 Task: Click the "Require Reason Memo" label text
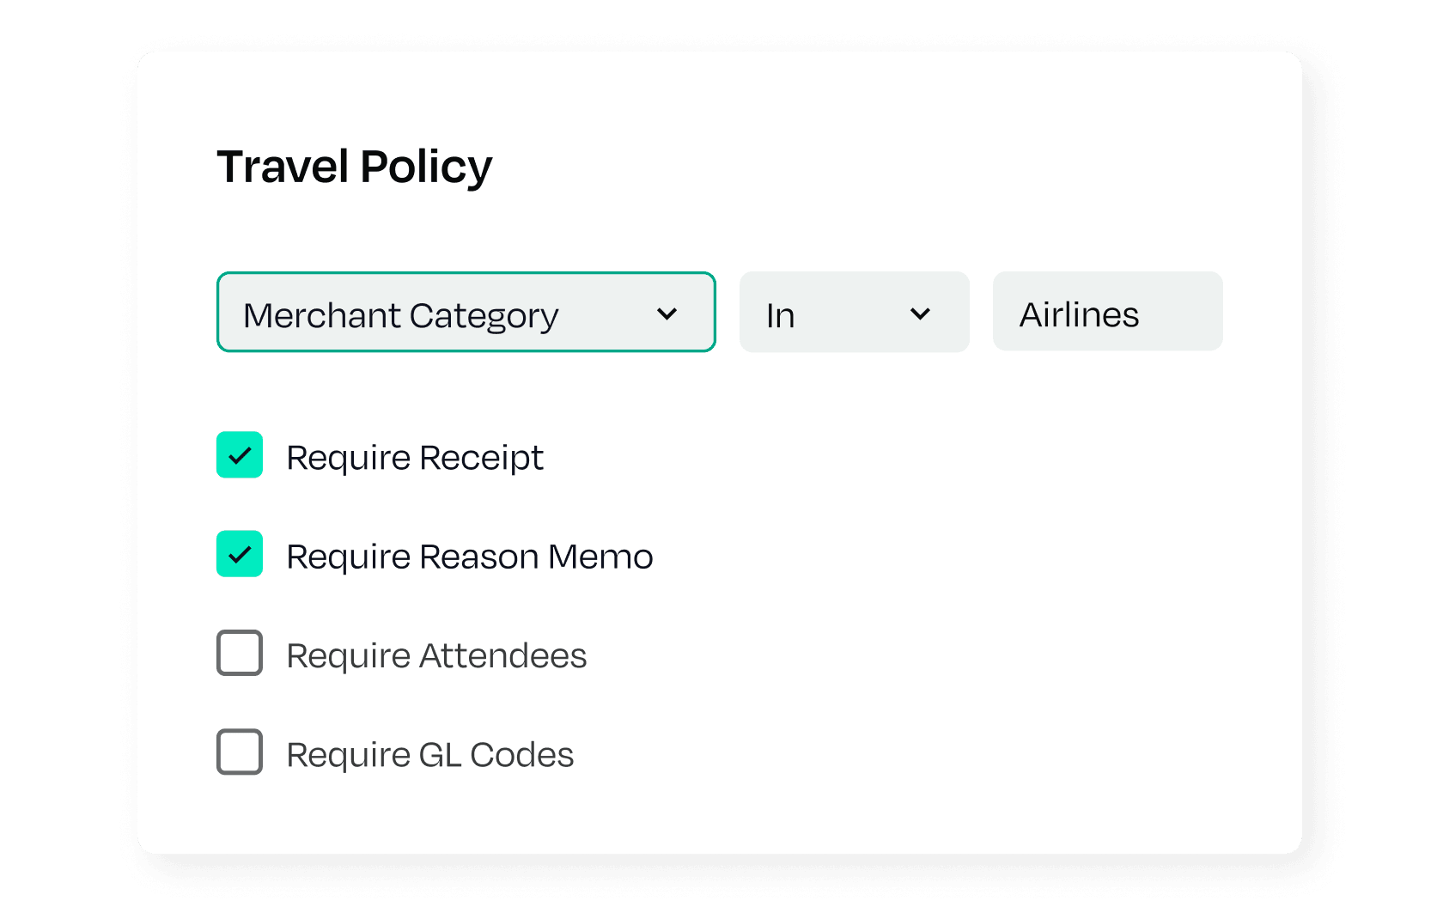[x=470, y=557]
